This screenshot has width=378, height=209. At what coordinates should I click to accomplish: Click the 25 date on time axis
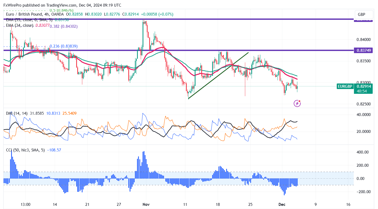point(251,205)
